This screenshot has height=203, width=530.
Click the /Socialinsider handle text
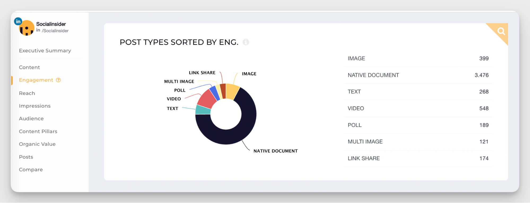(55, 30)
